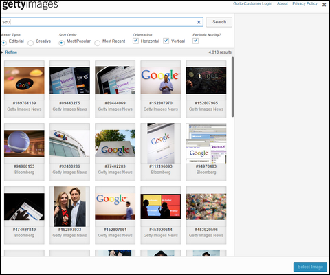Viewport: 330px width, 275px height.
Task: Select image thumbnail #152807933
Action: point(69,206)
